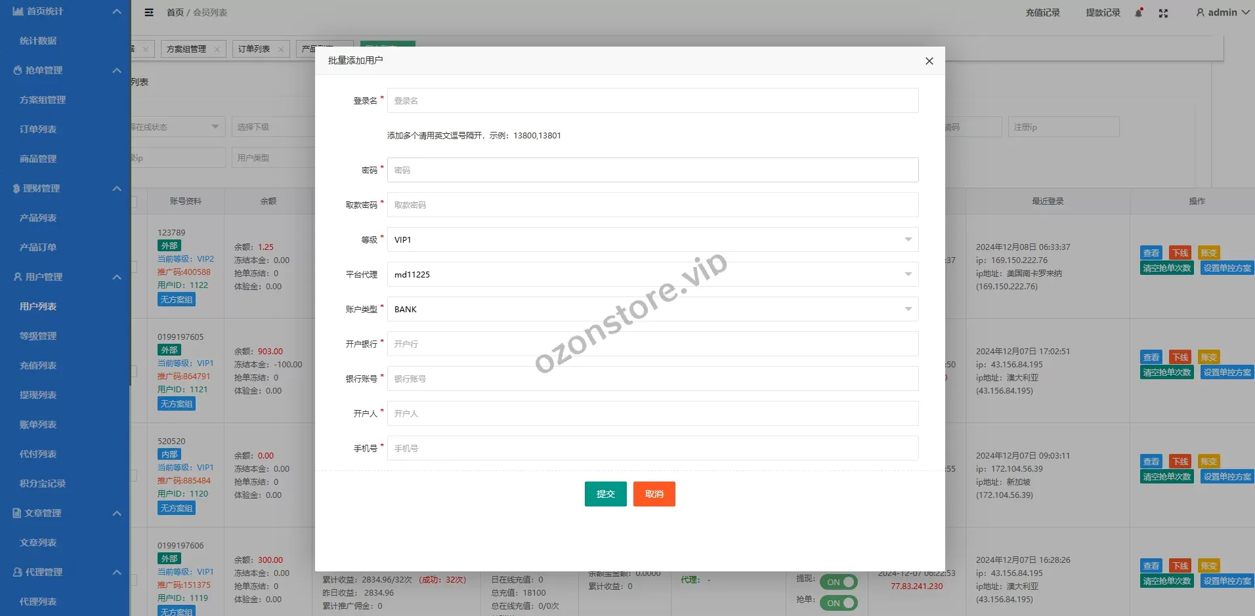Screen dimensions: 1255x616
Task: Close the 订单列表 tab with its X
Action: (x=281, y=49)
